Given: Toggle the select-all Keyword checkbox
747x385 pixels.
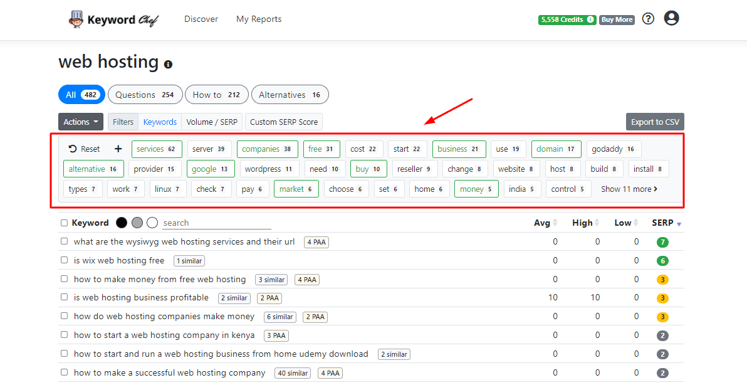Looking at the screenshot, I should (x=64, y=223).
